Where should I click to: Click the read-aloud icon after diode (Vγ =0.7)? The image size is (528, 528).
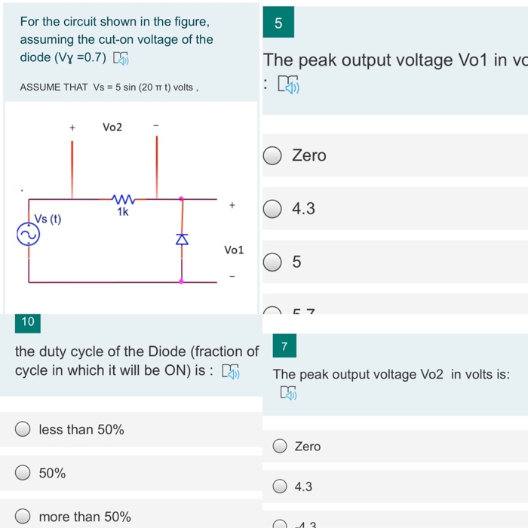121,58
